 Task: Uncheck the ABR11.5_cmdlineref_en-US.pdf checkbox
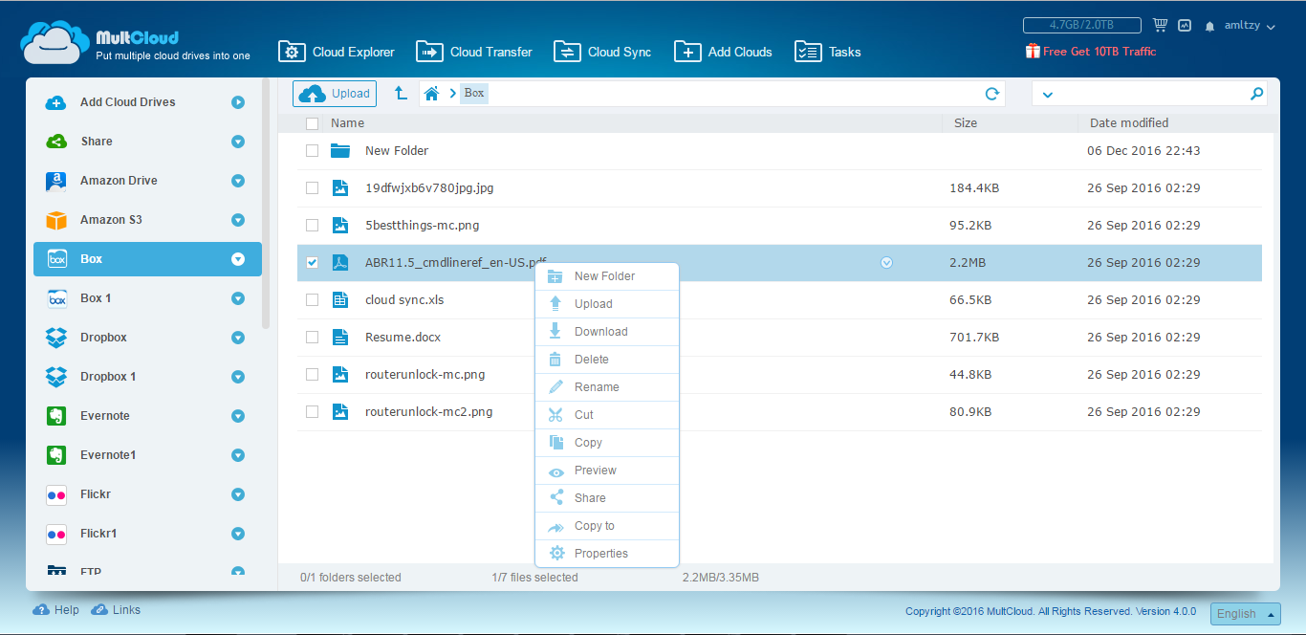click(312, 263)
